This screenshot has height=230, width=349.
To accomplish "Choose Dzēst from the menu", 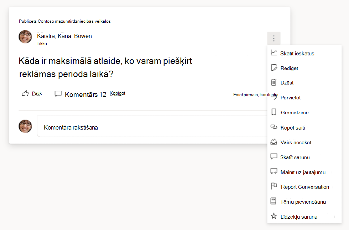I will [304, 83].
